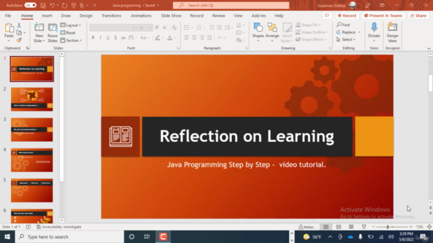Open the font color picker
This screenshot has width=433, height=243.
[x=170, y=38]
